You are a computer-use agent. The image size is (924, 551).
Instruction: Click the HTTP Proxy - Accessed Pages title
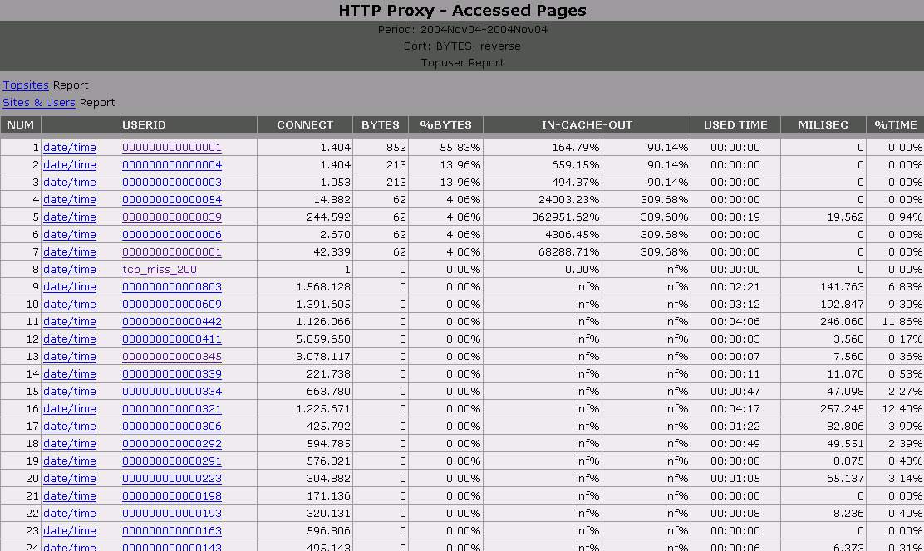point(462,11)
